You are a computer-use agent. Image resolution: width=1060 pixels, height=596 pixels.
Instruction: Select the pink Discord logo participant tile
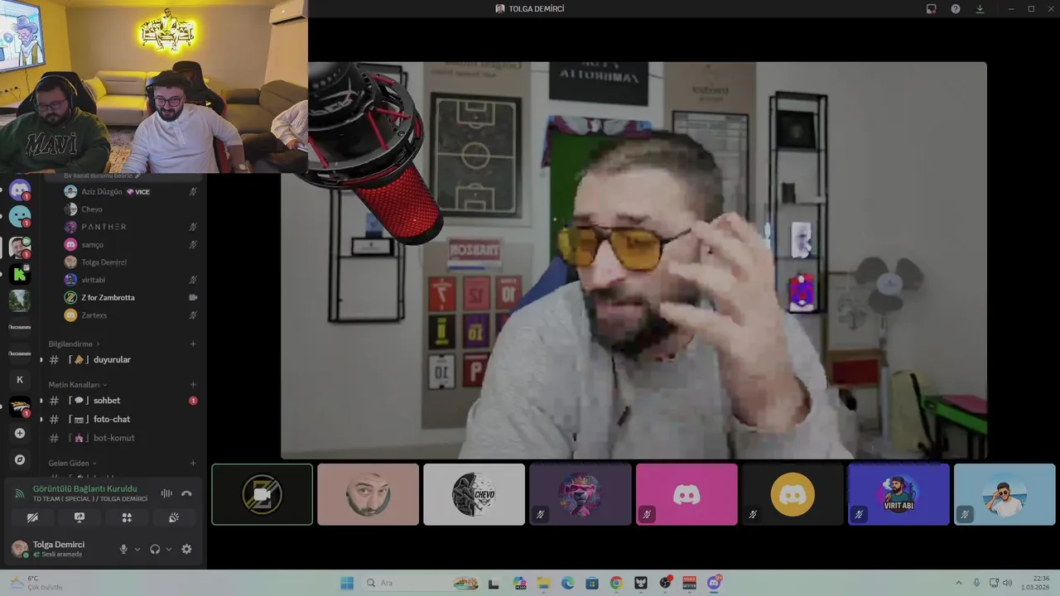click(687, 494)
